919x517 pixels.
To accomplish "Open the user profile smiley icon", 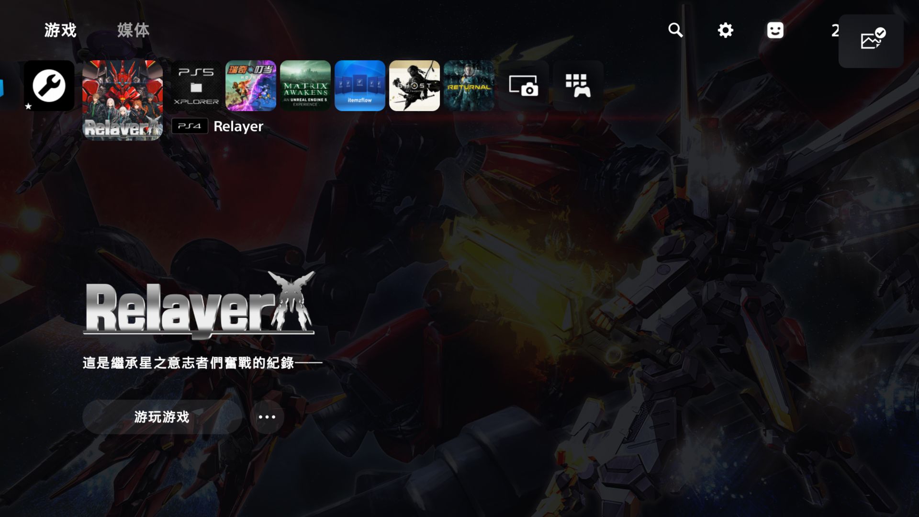I will [x=775, y=30].
